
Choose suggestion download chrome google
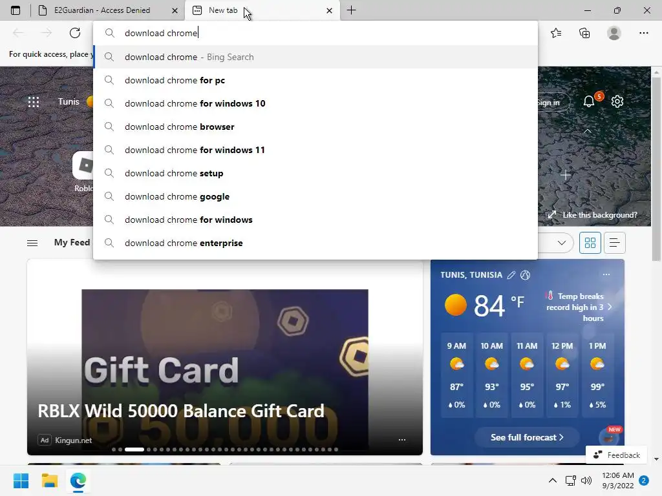[315, 196]
